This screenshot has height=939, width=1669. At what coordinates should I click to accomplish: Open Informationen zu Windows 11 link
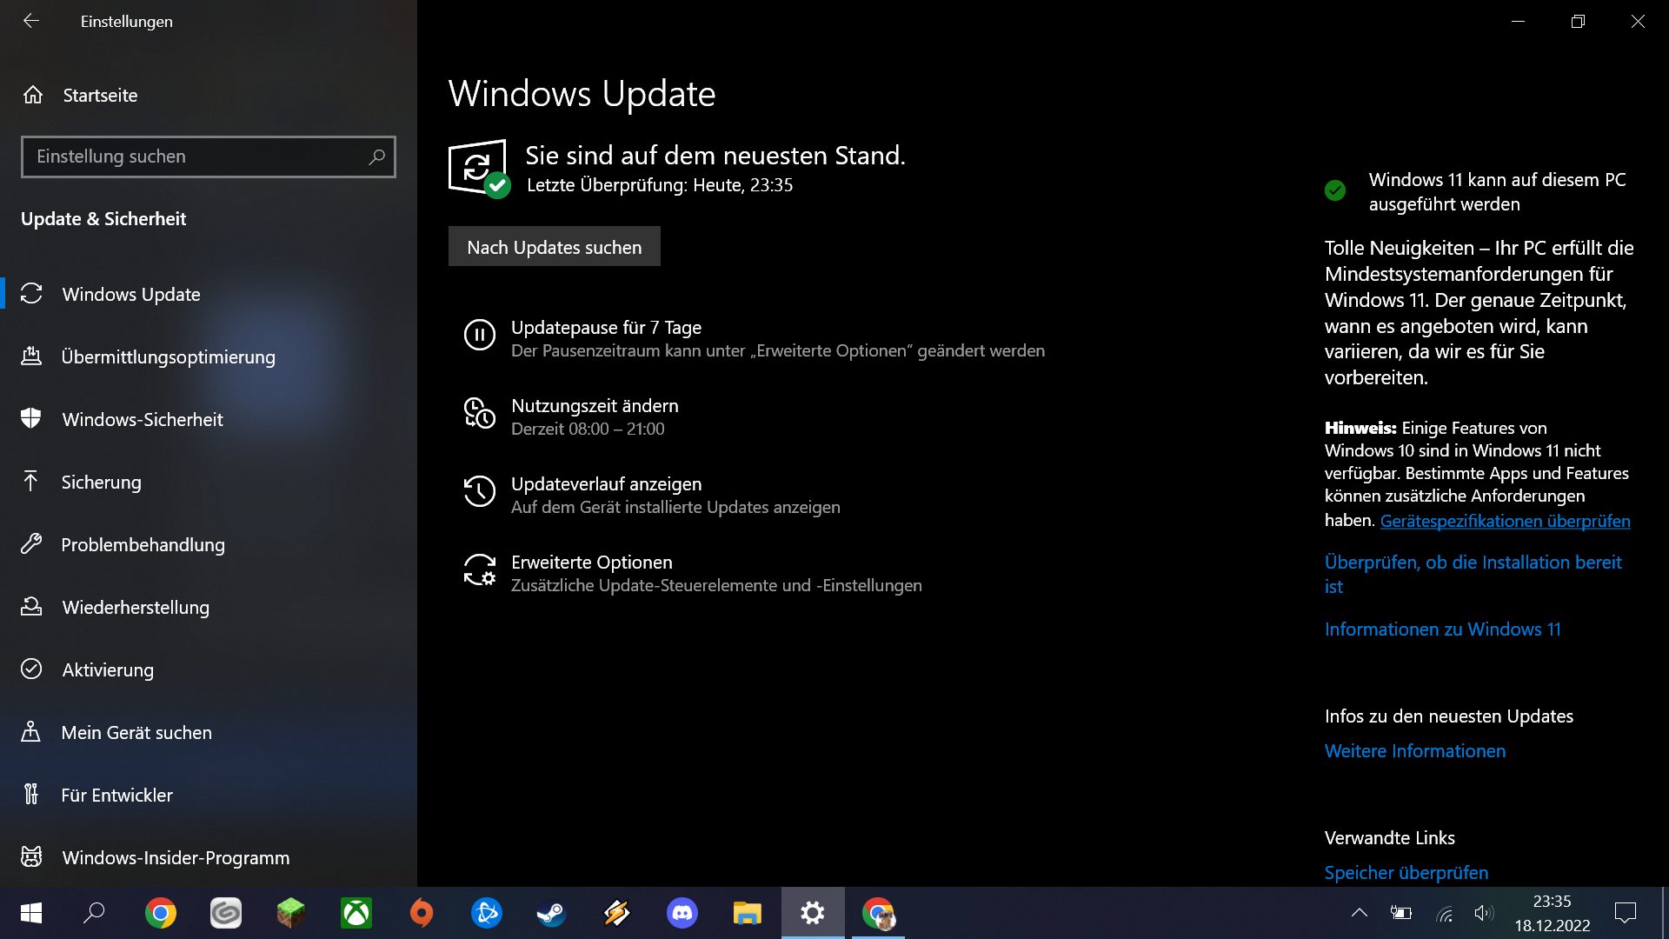click(1442, 629)
